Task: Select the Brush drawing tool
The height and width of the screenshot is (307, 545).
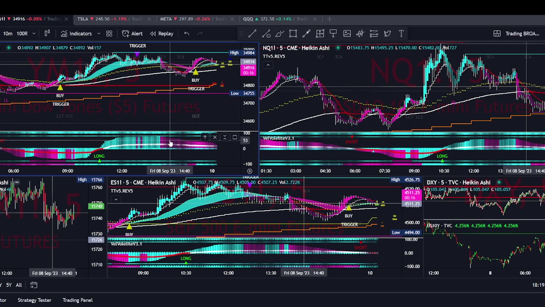Action: (x=280, y=34)
